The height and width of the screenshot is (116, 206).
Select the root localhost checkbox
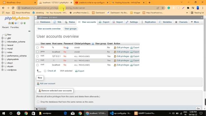pos(37,65)
